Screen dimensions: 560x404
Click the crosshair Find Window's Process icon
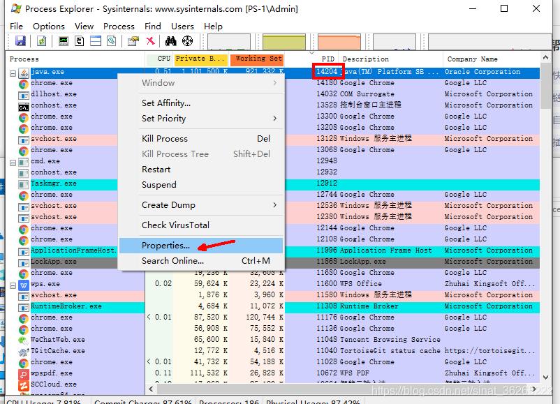pos(188,41)
